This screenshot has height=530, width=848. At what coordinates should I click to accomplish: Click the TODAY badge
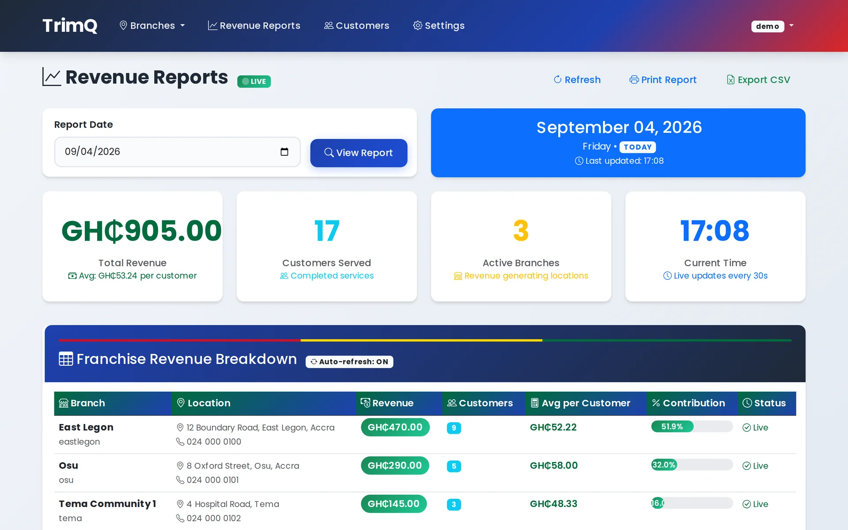pyautogui.click(x=637, y=147)
